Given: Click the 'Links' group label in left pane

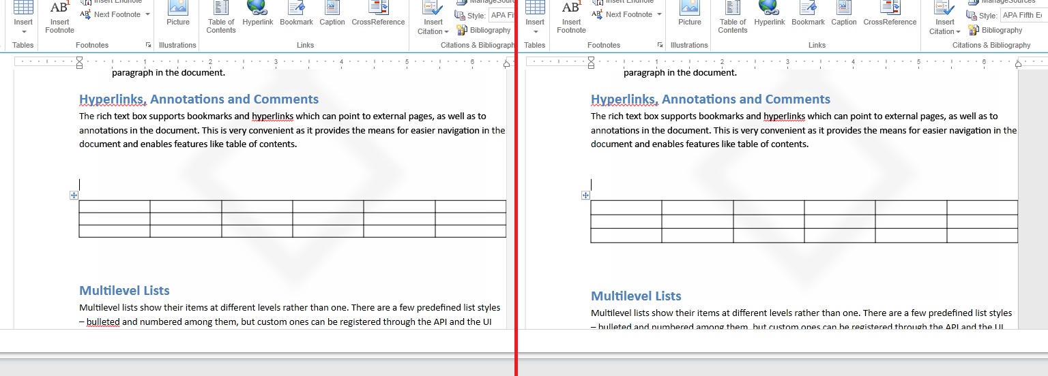Looking at the screenshot, I should pos(305,45).
